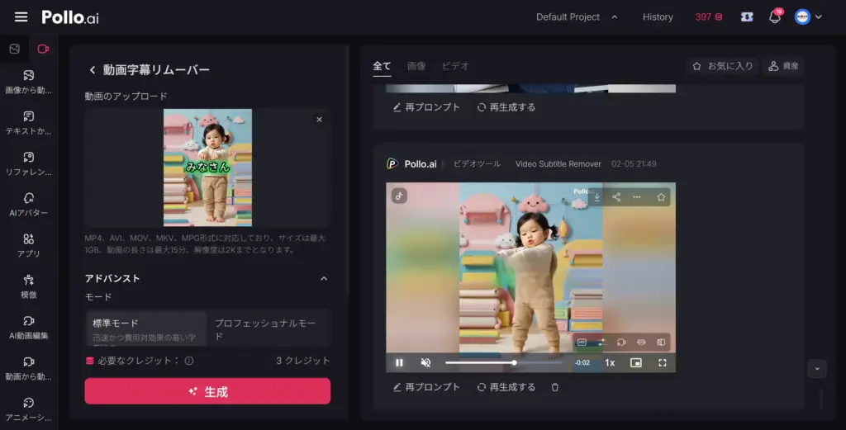
Task: Open the user avatar account menu
Action: click(808, 17)
